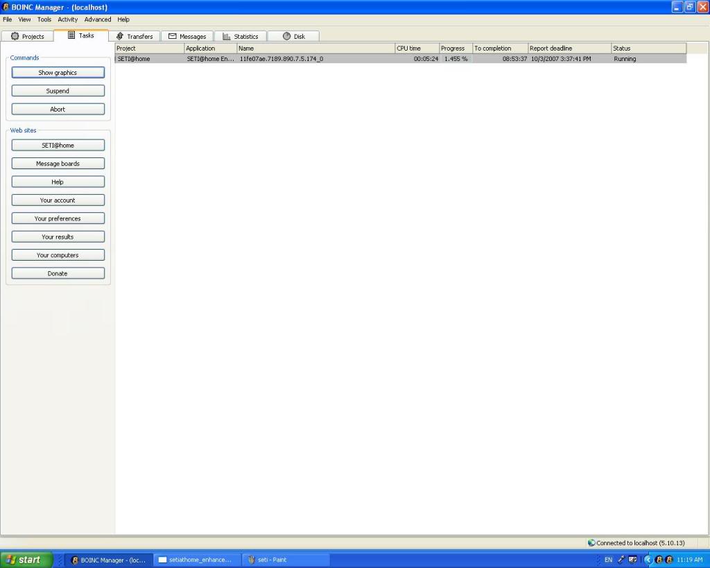Sort tasks by the Project column header
The width and height of the screenshot is (710, 568).
[x=150, y=49]
